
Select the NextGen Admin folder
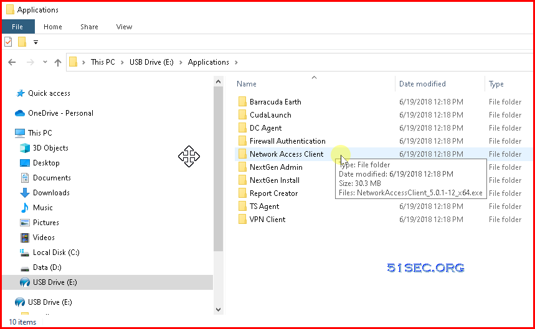pyautogui.click(x=276, y=167)
